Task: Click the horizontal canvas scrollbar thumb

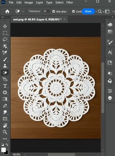Action: 61,154
